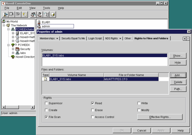The width and height of the screenshot is (192, 135).
Task: Collapse the PCWEEK tree node
Action: (8, 45)
